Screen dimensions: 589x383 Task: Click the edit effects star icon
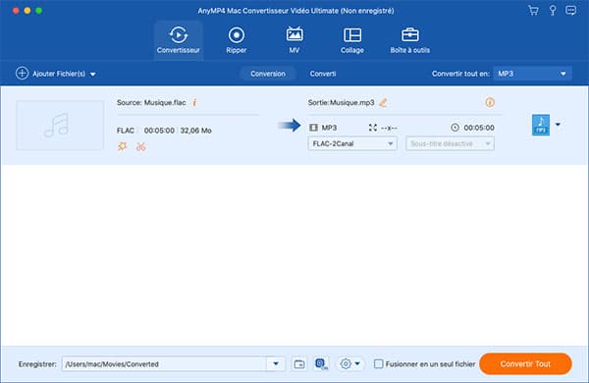(122, 146)
